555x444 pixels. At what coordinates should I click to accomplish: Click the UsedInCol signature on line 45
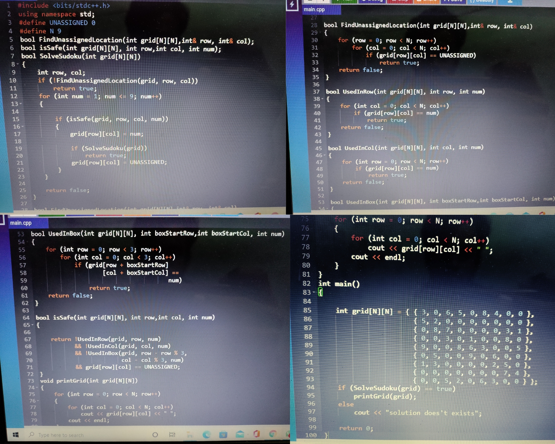click(x=405, y=148)
